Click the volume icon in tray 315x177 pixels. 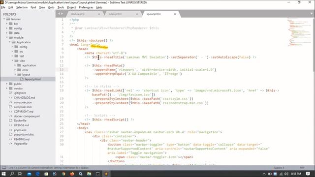click(x=286, y=174)
